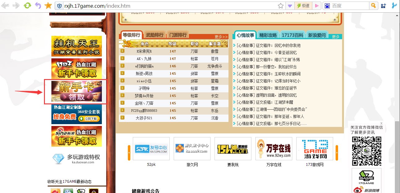Select the 等级排行 tab

click(131, 35)
